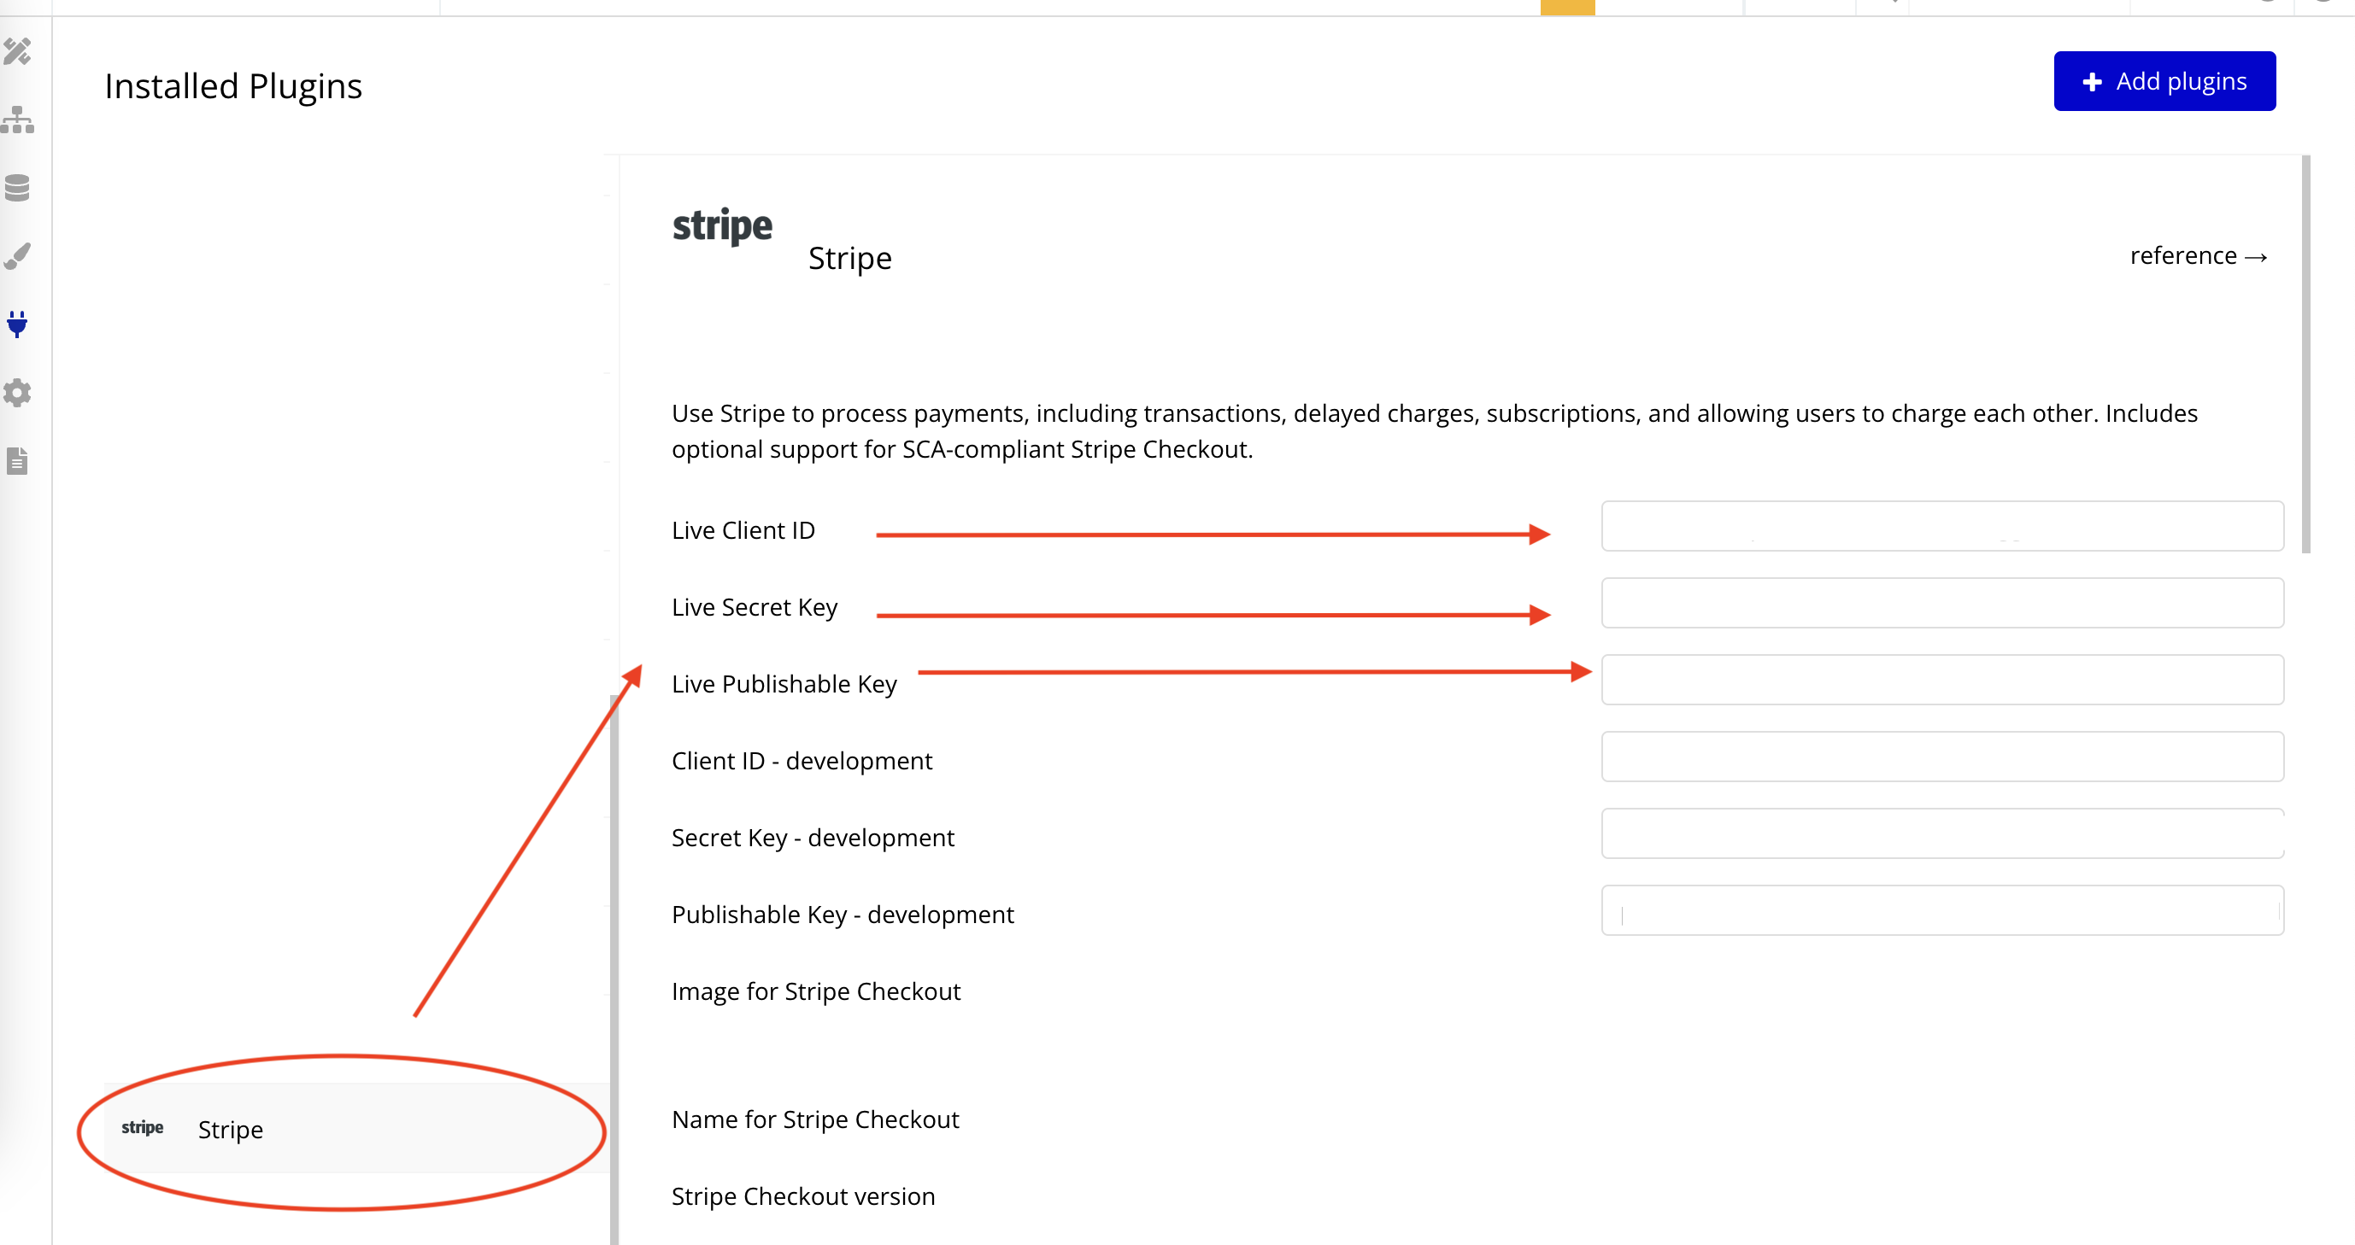Viewport: 2355px width, 1245px height.
Task: Open the Logs document icon in sidebar
Action: tap(17, 461)
